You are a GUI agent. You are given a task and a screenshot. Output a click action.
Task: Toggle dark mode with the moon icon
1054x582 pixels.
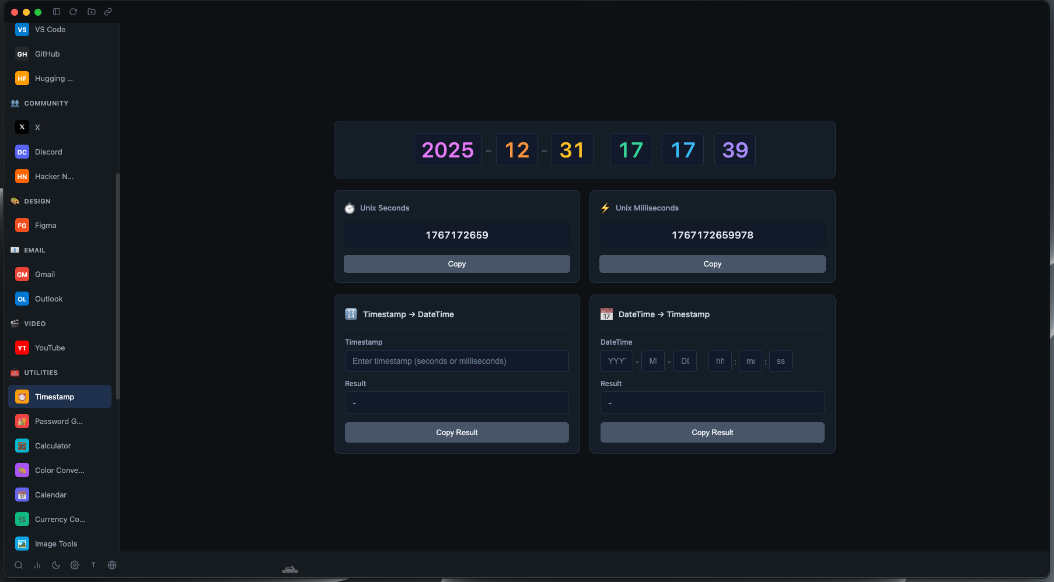(56, 565)
